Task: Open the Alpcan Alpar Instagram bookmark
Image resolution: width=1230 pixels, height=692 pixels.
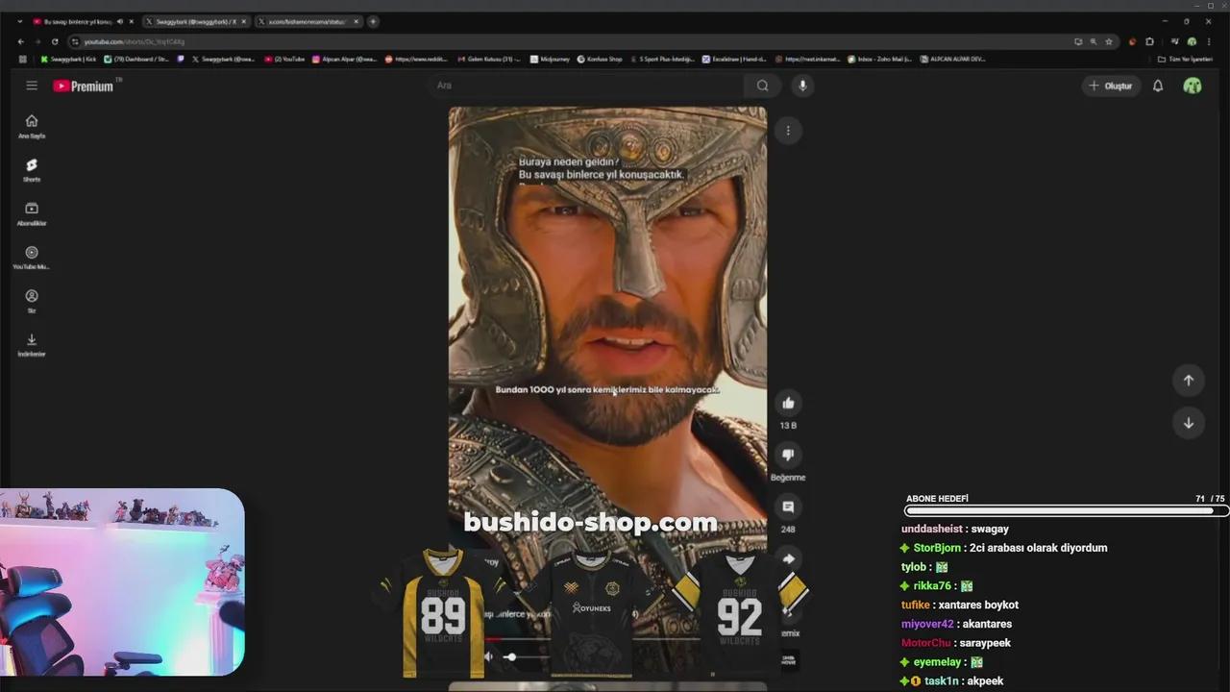Action: click(x=344, y=59)
